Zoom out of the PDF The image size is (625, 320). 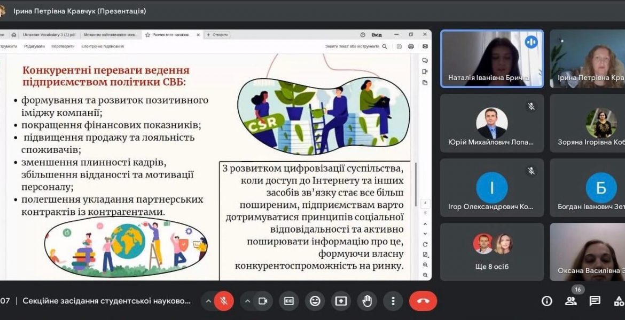pyautogui.click(x=425, y=275)
